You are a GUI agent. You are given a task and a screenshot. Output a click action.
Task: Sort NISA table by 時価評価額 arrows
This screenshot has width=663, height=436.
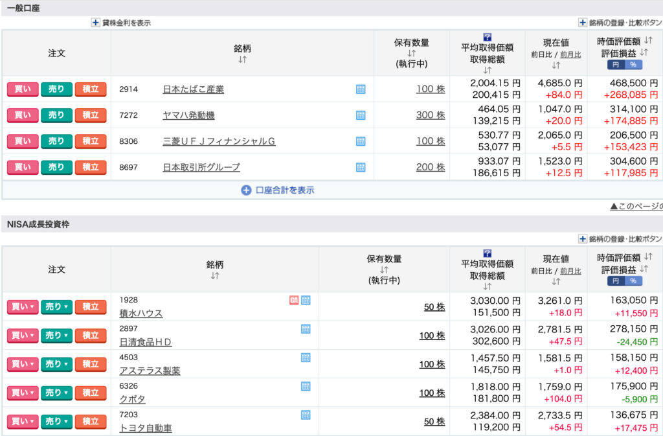click(648, 257)
